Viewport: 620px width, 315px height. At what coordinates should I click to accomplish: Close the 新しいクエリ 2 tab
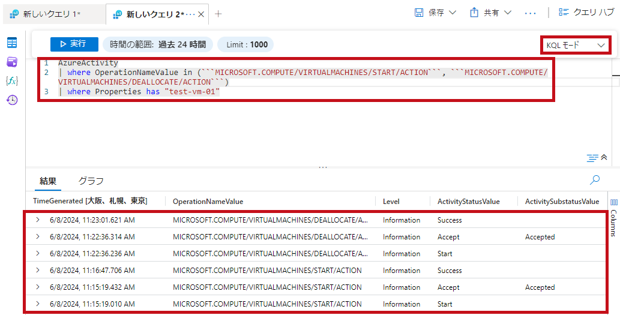pyautogui.click(x=201, y=14)
